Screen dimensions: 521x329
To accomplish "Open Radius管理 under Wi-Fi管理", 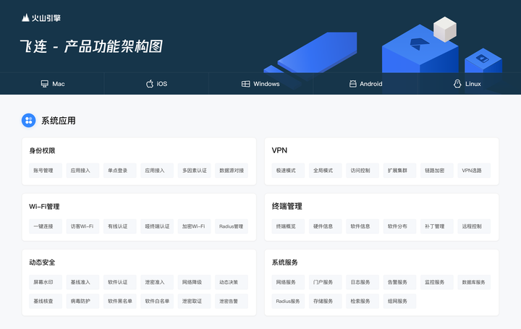I will (x=231, y=226).
